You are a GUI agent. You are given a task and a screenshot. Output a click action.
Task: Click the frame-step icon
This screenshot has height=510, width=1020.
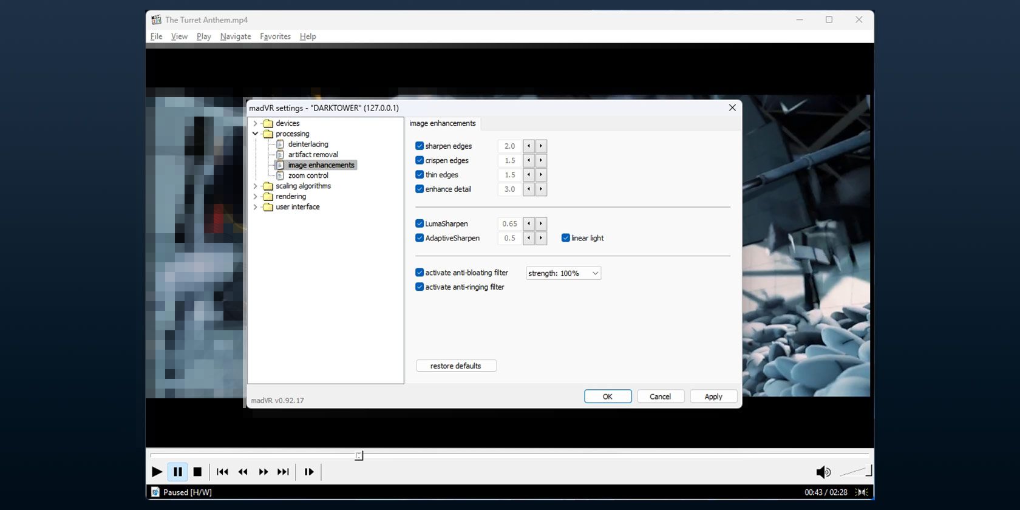[309, 472]
